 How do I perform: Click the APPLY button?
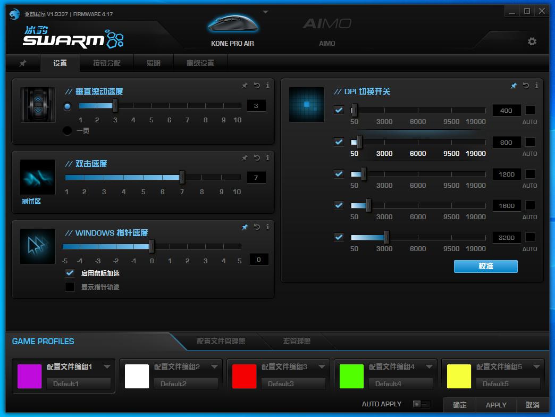495,405
